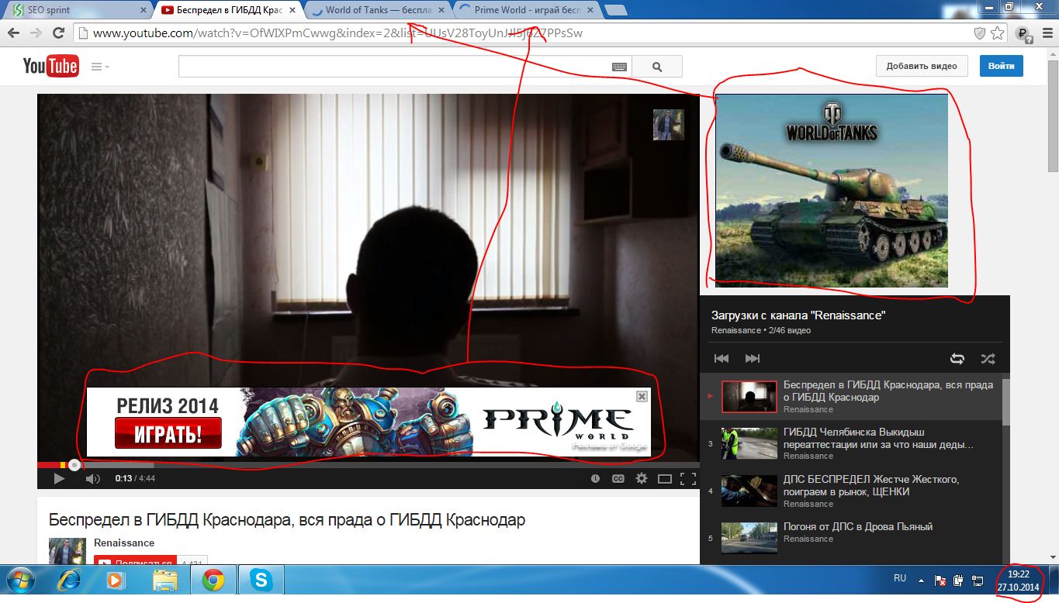The width and height of the screenshot is (1059, 603).
Task: Open the player settings gear
Action: [642, 479]
